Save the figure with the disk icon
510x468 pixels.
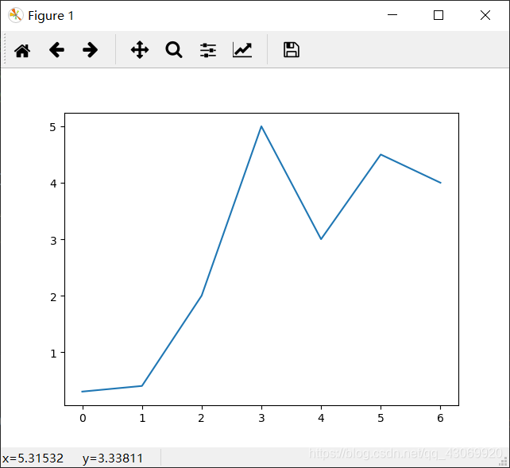292,50
